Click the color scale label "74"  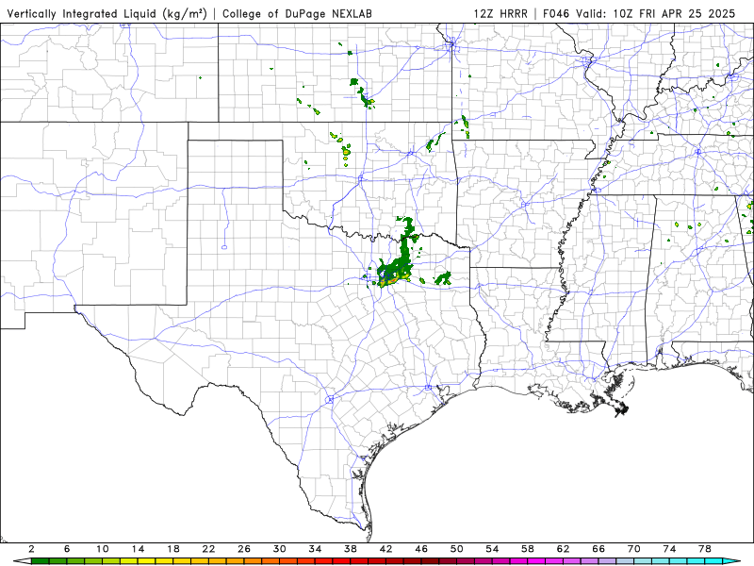pyautogui.click(x=669, y=549)
